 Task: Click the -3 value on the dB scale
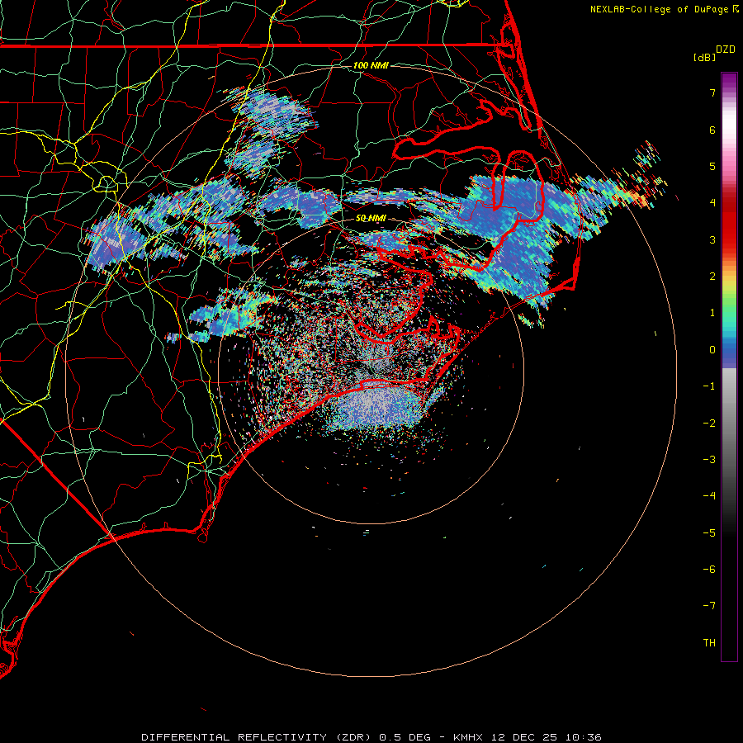pos(709,460)
